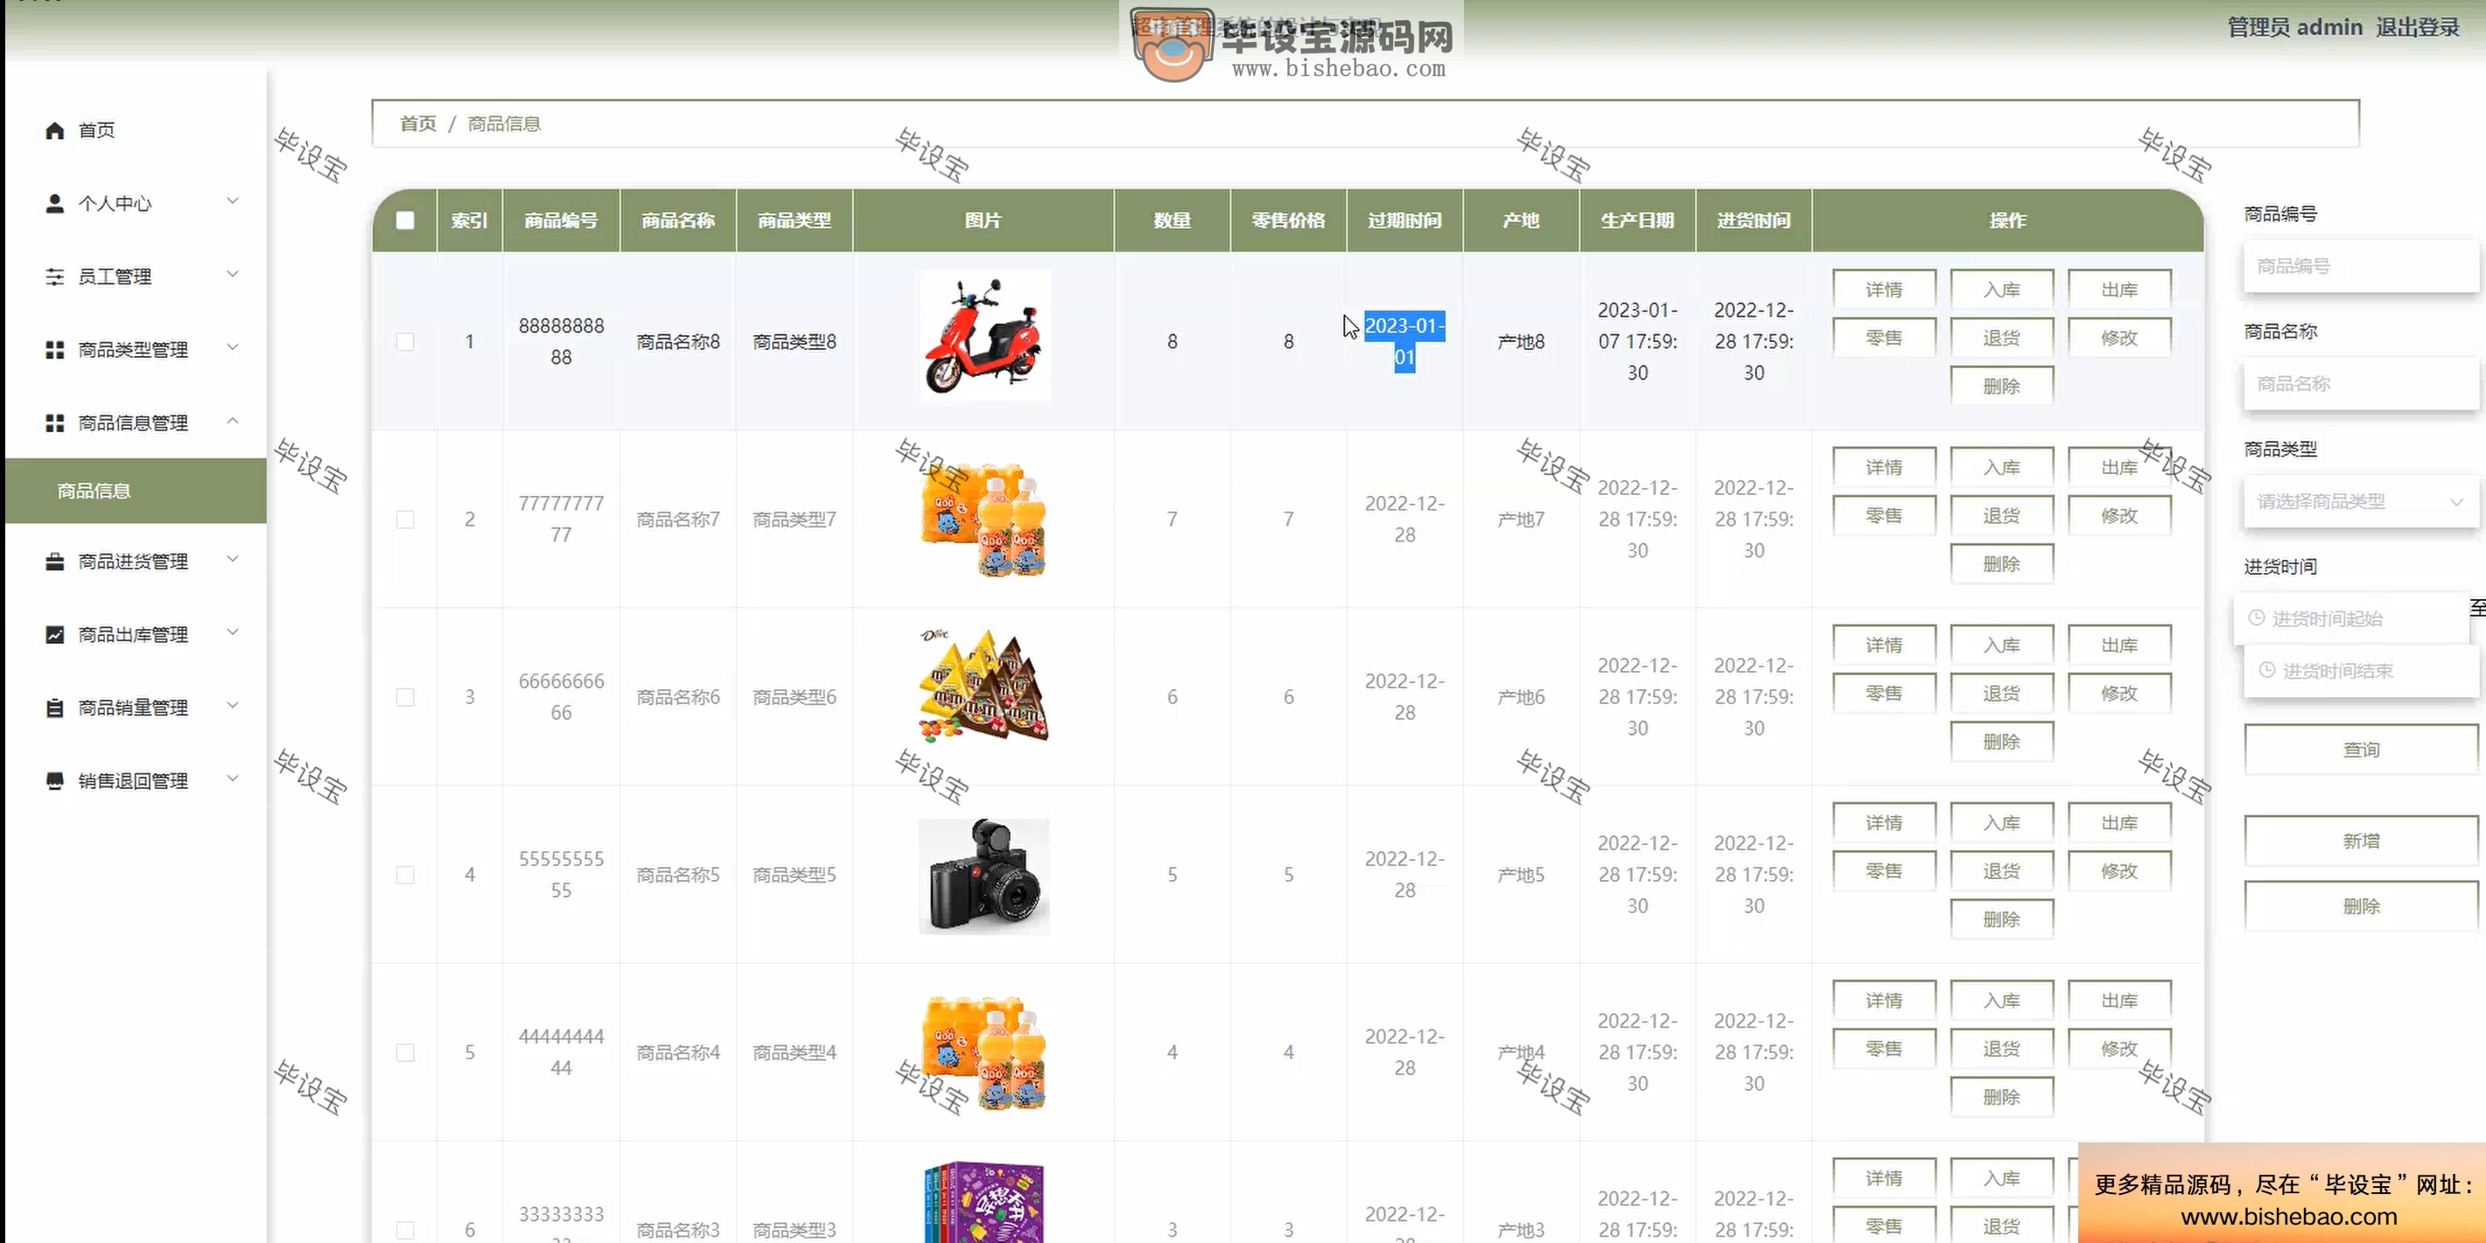Click the 产地6 cell
This screenshot has width=2486, height=1243.
pos(1521,697)
